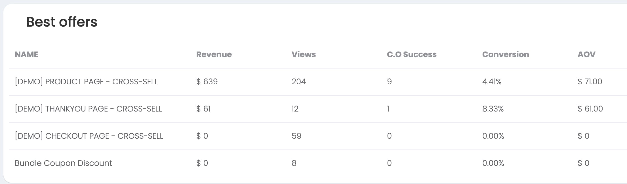Sort table by the Revenue column header

pos(214,54)
